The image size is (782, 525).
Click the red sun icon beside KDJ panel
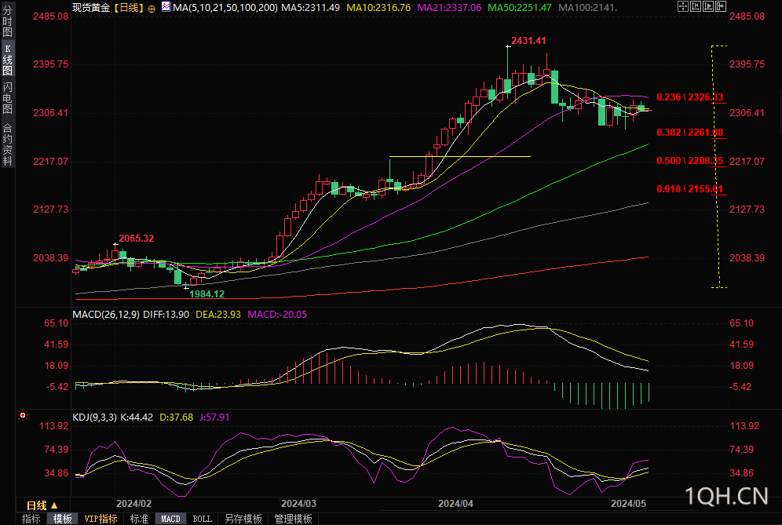point(23,415)
